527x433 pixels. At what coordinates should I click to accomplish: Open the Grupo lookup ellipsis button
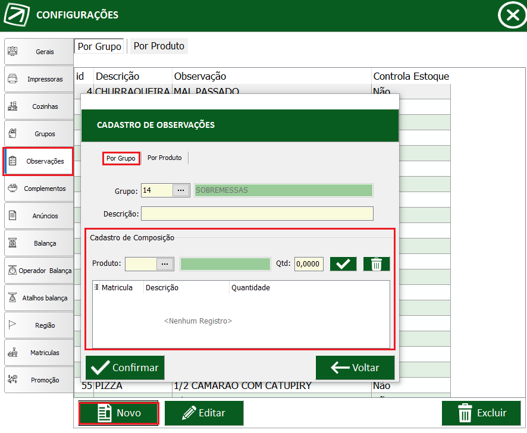click(x=181, y=190)
